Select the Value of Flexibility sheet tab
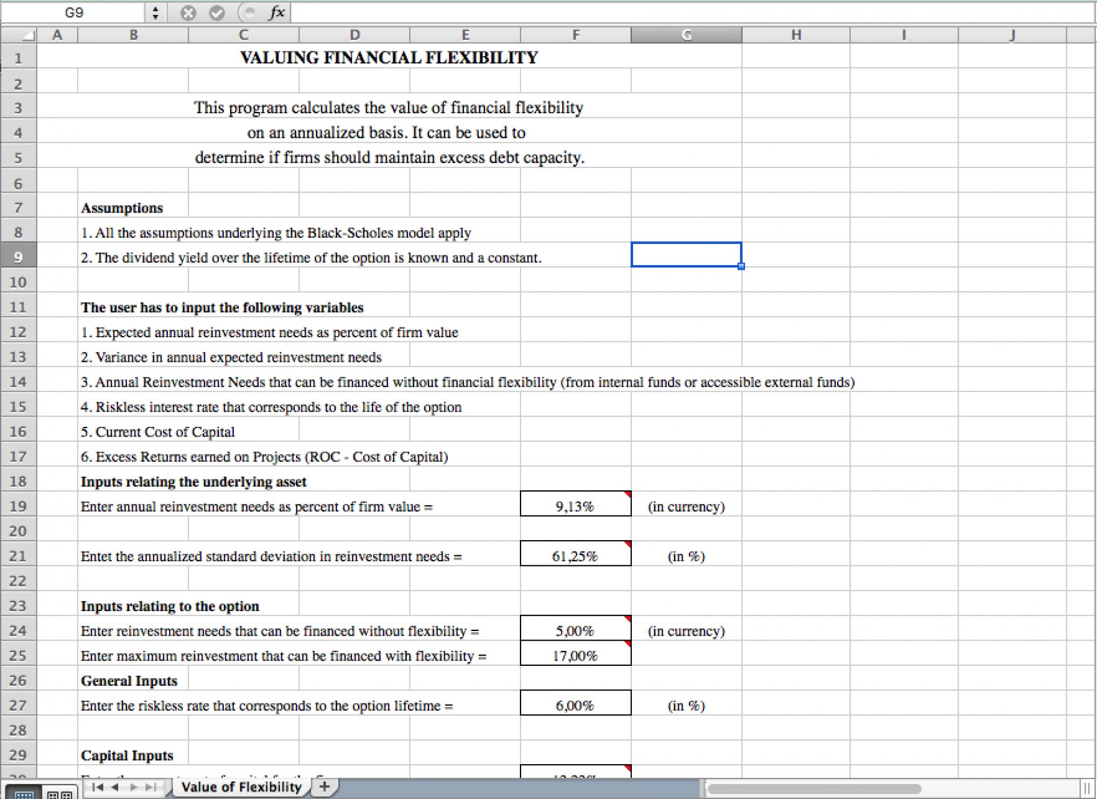The width and height of the screenshot is (1097, 799). pyautogui.click(x=241, y=787)
